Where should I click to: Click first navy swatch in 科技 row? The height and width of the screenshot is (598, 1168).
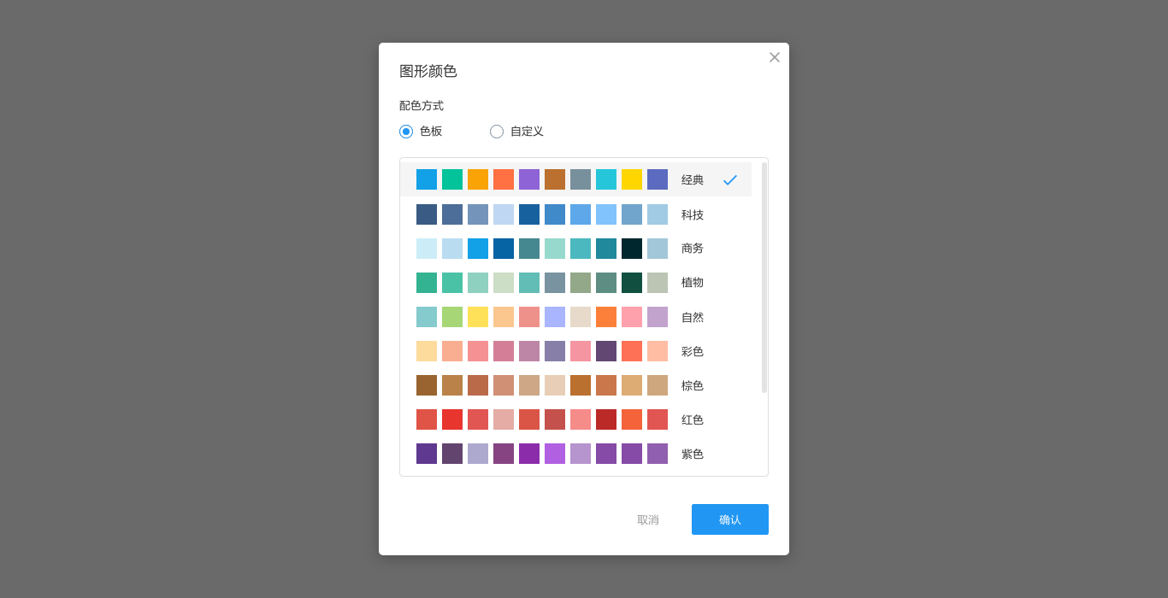point(427,214)
